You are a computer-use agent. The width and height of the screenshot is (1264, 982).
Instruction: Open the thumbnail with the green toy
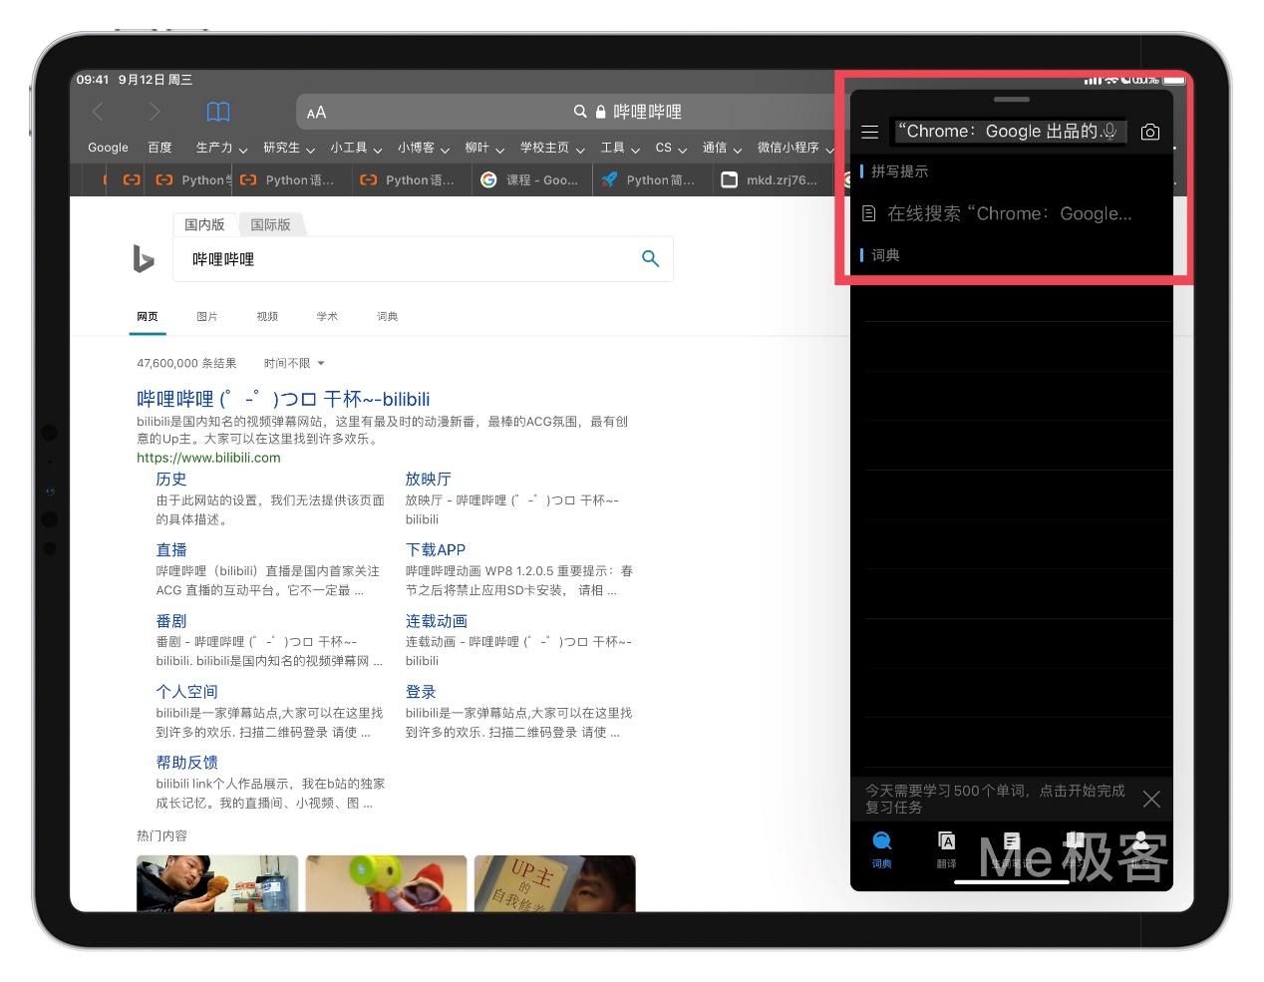point(386,883)
